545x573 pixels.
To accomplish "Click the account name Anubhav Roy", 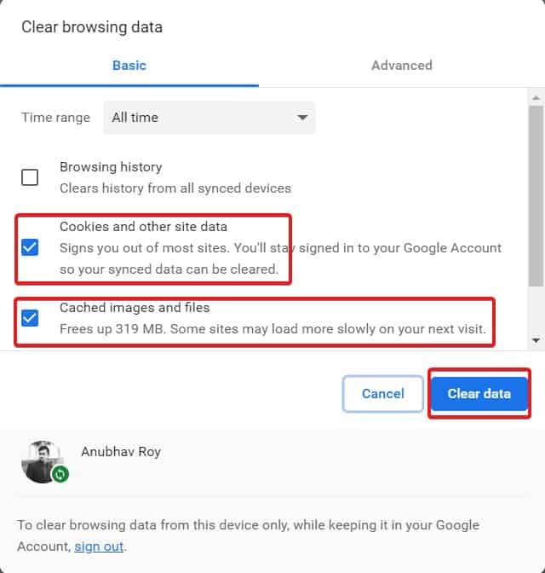I will click(121, 452).
